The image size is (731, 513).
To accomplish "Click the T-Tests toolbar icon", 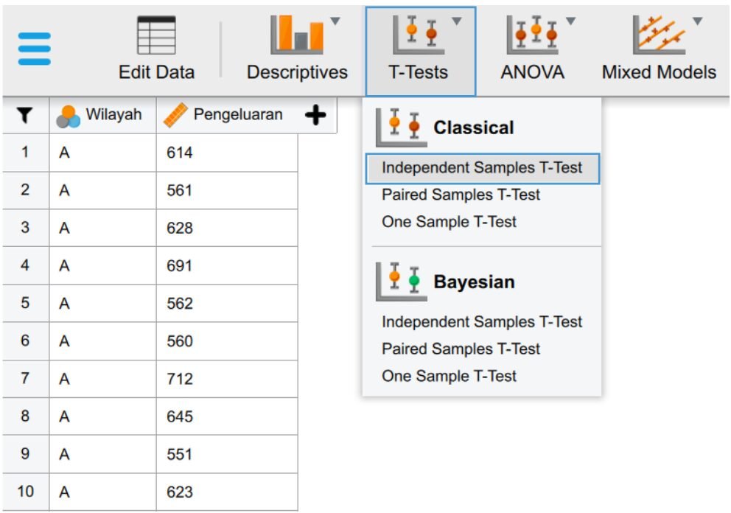I will point(419,35).
